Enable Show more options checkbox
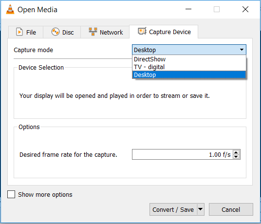This screenshot has width=261, height=224. click(x=11, y=194)
